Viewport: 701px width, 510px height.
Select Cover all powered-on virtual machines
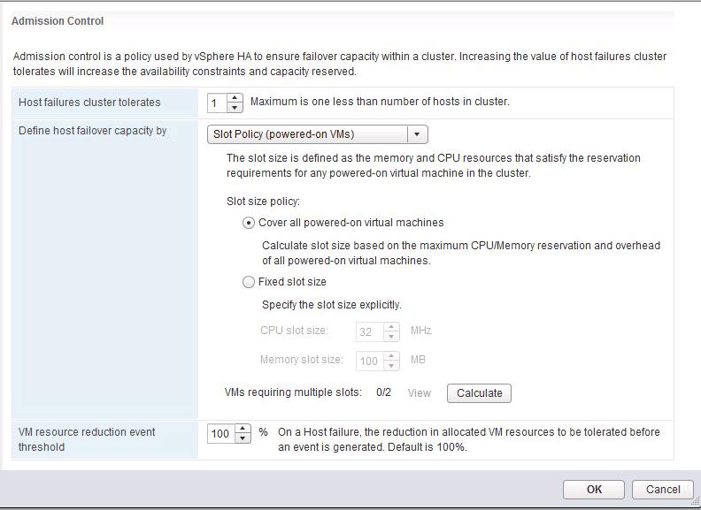[249, 223]
